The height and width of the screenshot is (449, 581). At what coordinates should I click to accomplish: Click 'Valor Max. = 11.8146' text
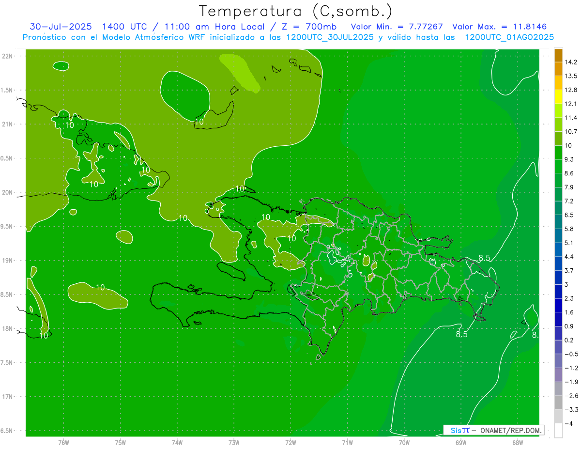500,26
